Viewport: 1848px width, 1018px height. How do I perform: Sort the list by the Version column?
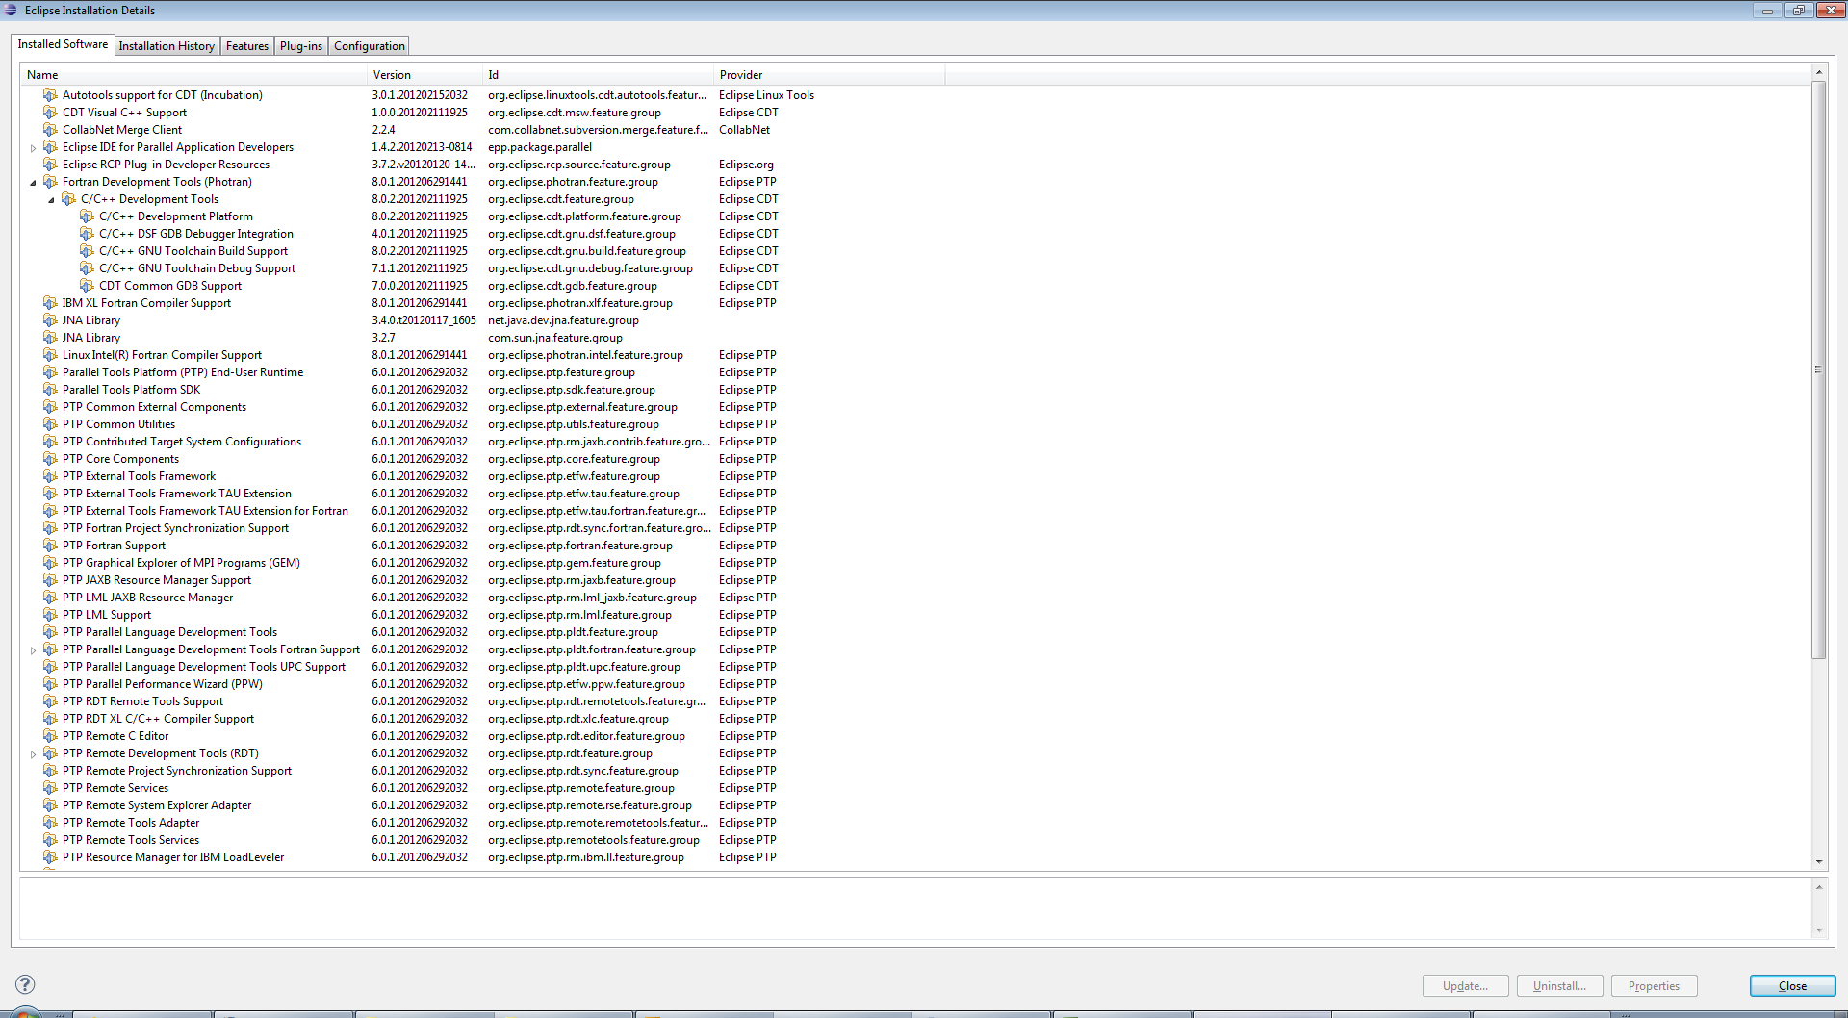(424, 75)
